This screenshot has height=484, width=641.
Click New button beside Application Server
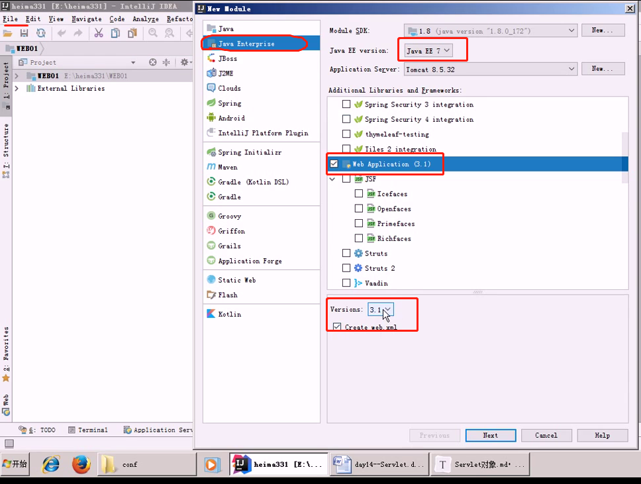(x=602, y=69)
